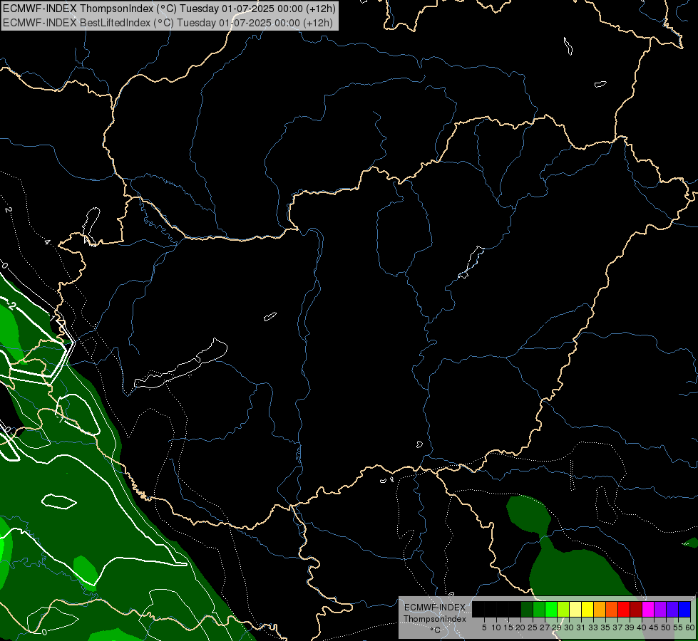Image resolution: width=698 pixels, height=641 pixels.
Task: Click the black legend swatch between 5 and 10
Action: 490,610
